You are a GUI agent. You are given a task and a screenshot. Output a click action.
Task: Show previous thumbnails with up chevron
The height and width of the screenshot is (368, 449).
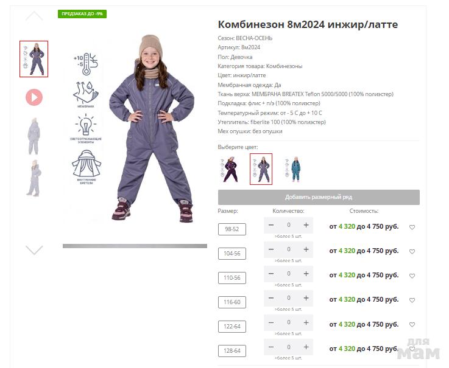point(34,16)
